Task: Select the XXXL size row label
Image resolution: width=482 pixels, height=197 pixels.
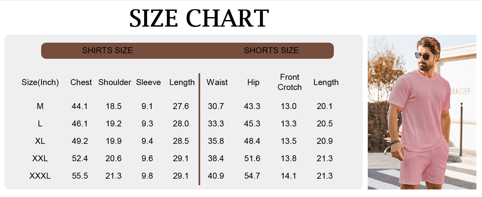Action: pyautogui.click(x=40, y=176)
